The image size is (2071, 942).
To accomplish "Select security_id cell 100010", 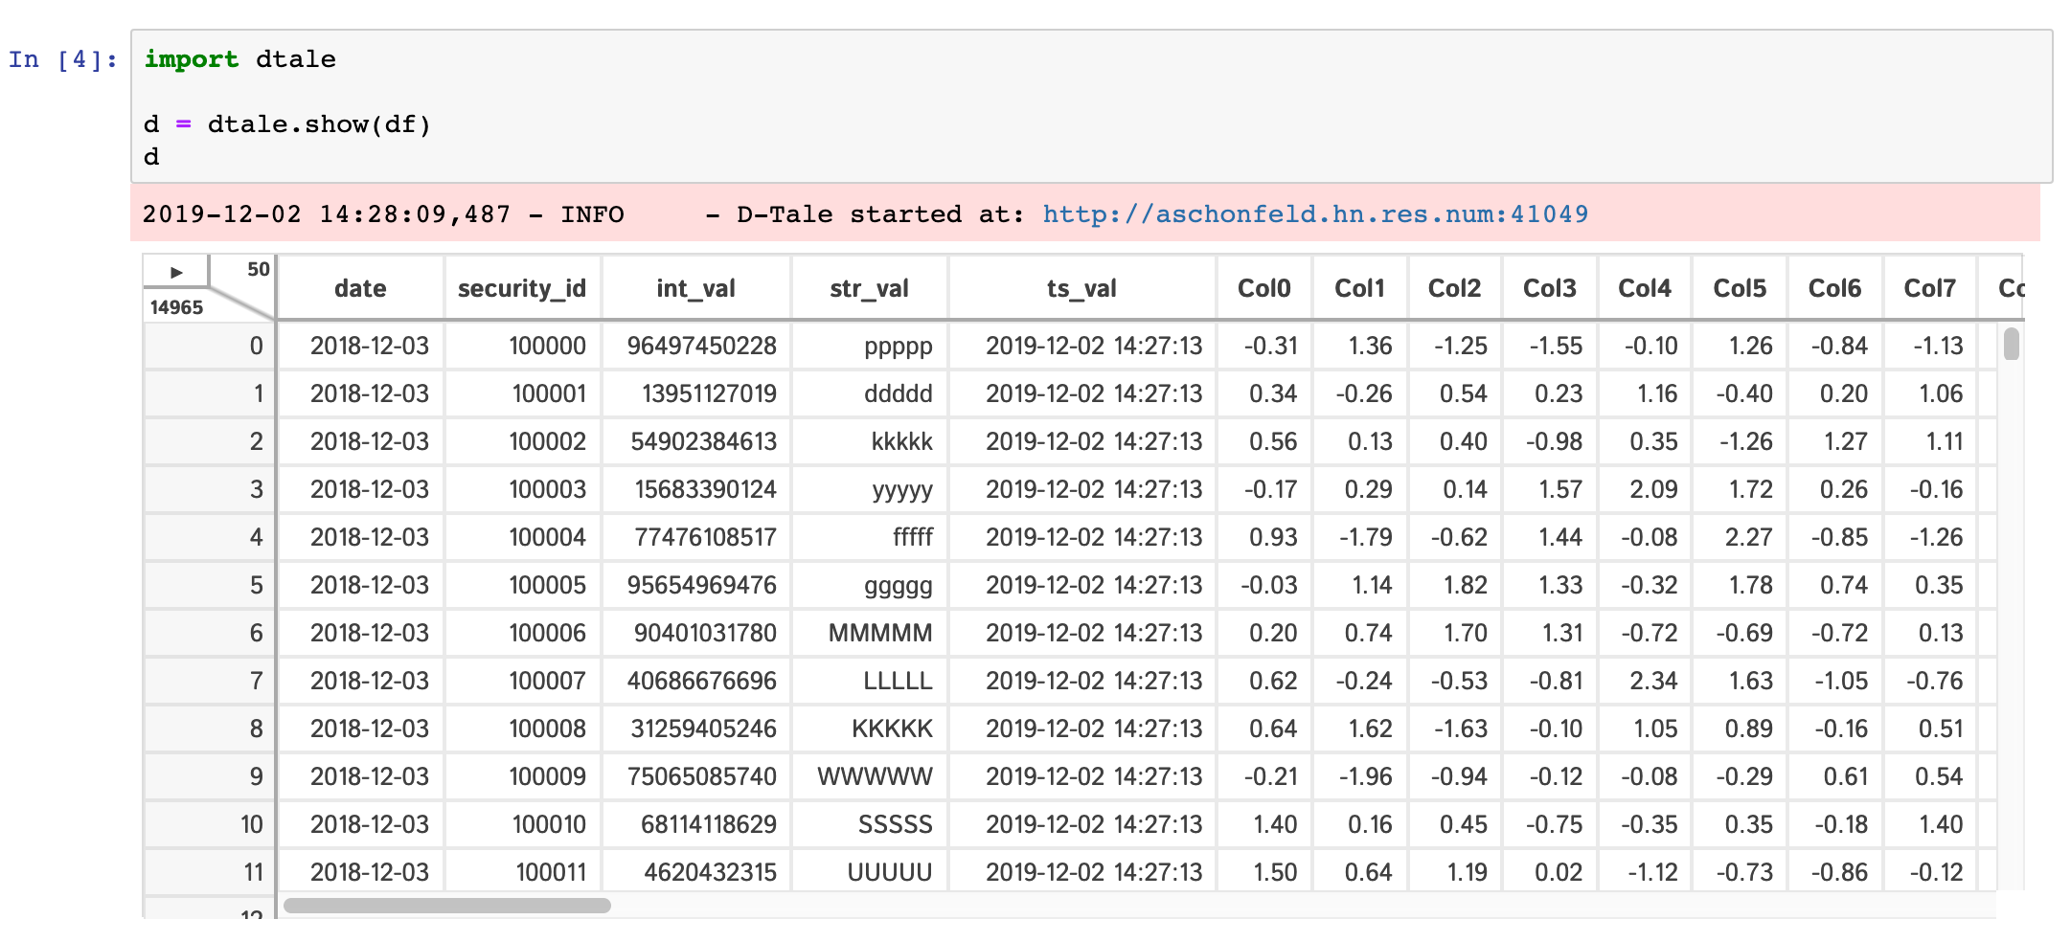I will point(548,824).
